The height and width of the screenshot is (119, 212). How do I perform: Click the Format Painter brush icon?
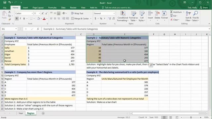tap(10, 20)
